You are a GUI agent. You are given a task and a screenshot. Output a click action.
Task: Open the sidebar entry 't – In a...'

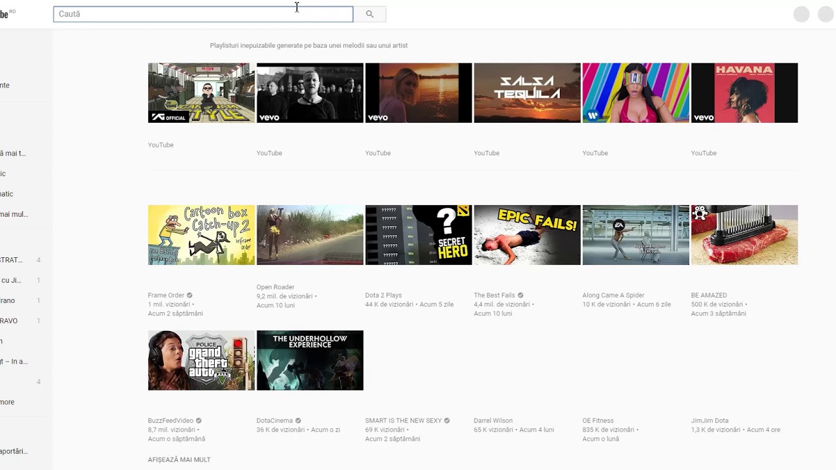click(14, 362)
